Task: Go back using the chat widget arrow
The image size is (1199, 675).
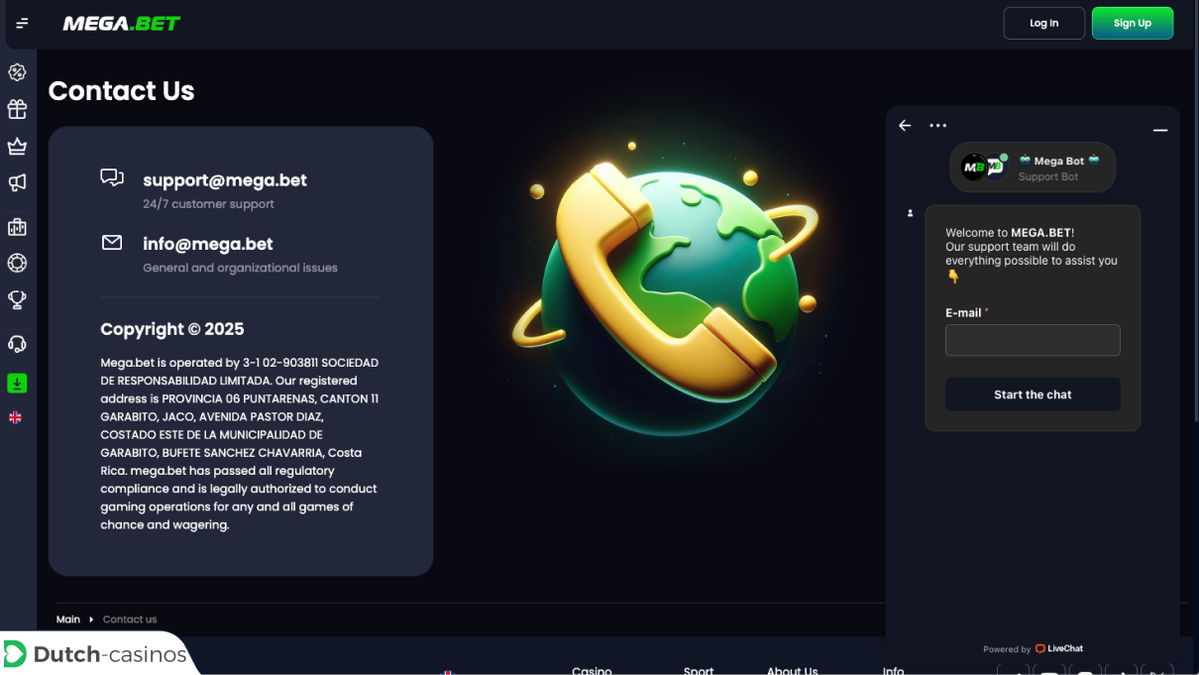Action: (905, 125)
